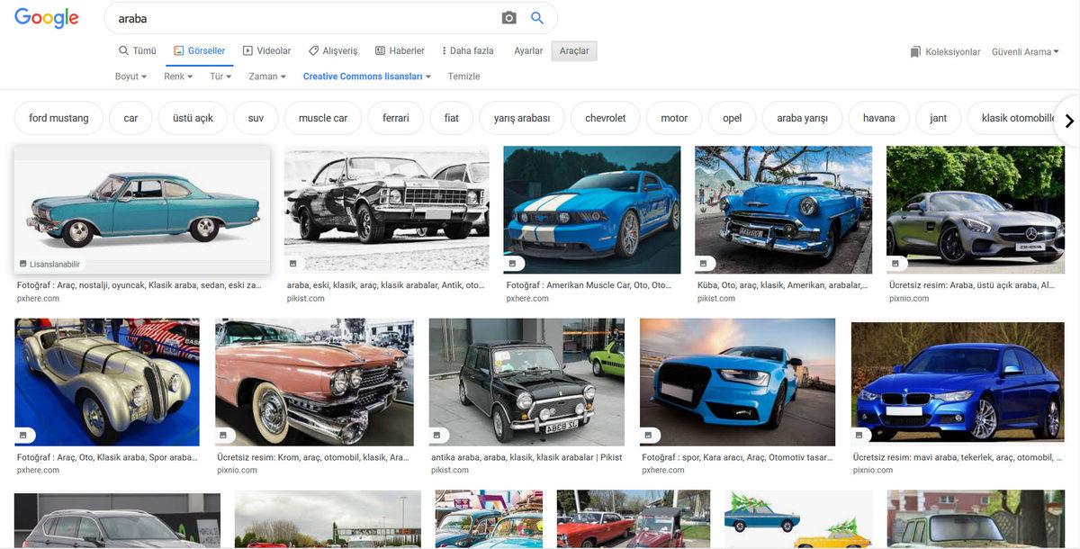Open the Renk filter dropdown

point(176,76)
